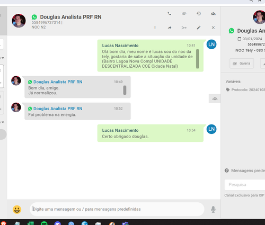
Task: Click the 'NOC N2' label under the number
Action: 39,27
